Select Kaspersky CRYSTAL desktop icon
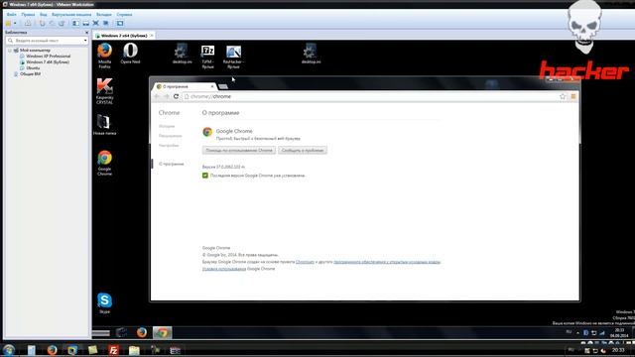Viewport: 635px width, 357px height. click(104, 91)
